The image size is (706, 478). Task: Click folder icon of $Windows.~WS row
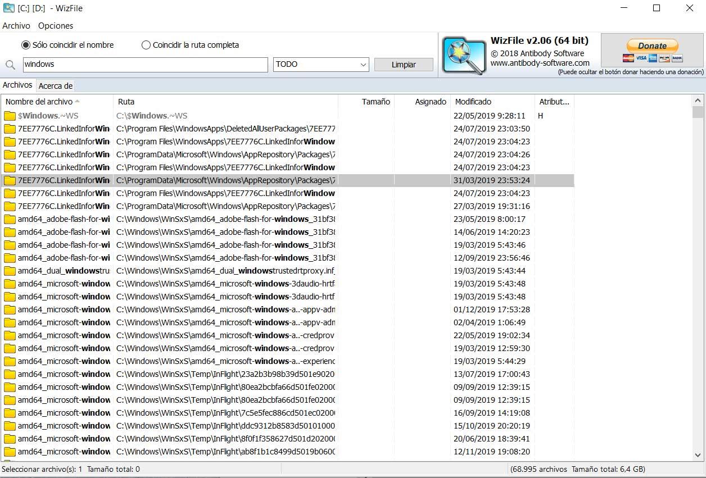tap(10, 116)
